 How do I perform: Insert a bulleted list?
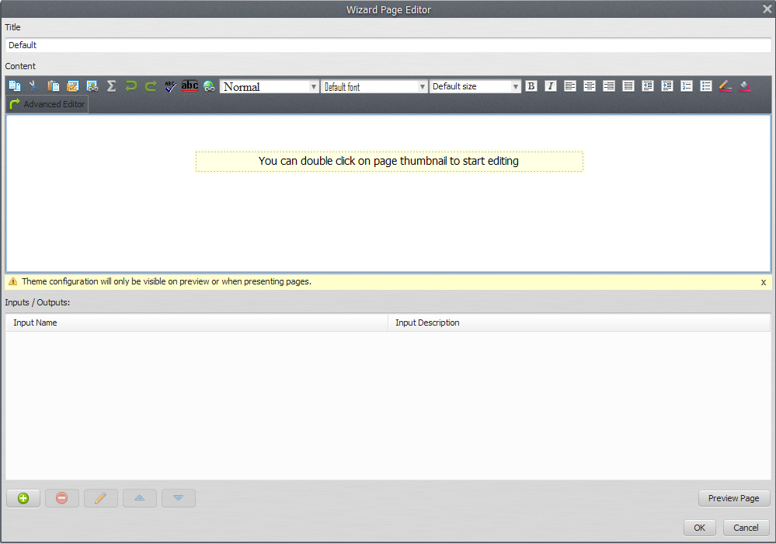click(706, 86)
